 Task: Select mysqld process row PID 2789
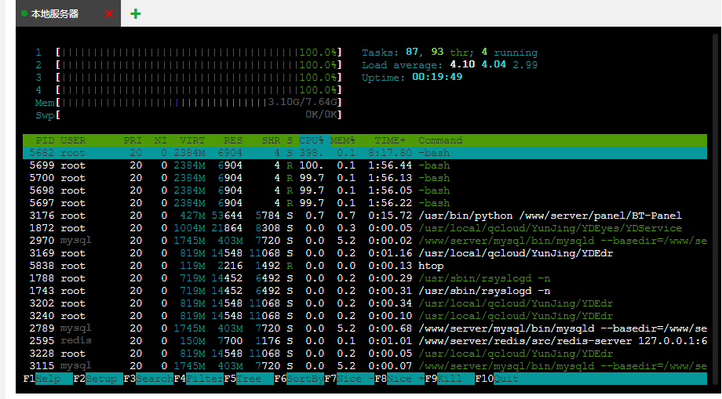(x=365, y=328)
